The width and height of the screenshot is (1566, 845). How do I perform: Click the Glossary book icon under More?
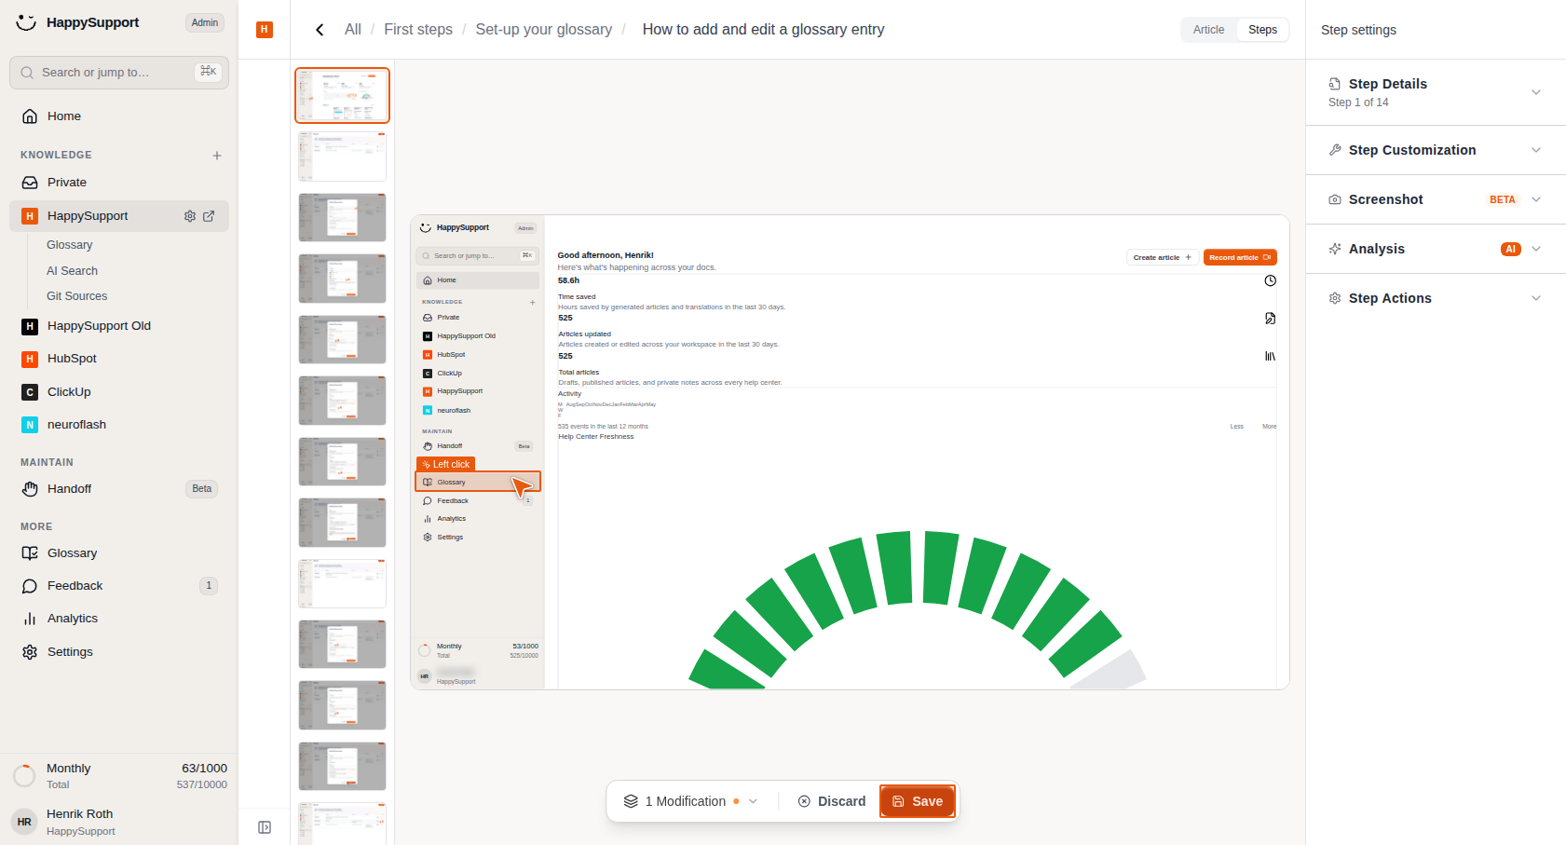(x=30, y=553)
